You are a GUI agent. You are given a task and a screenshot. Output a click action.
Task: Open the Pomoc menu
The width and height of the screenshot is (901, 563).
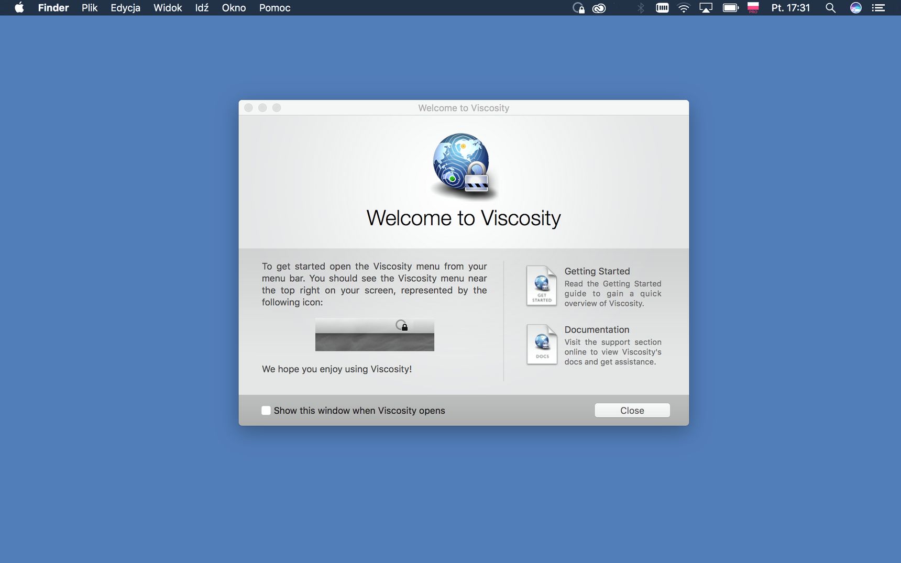pos(274,8)
